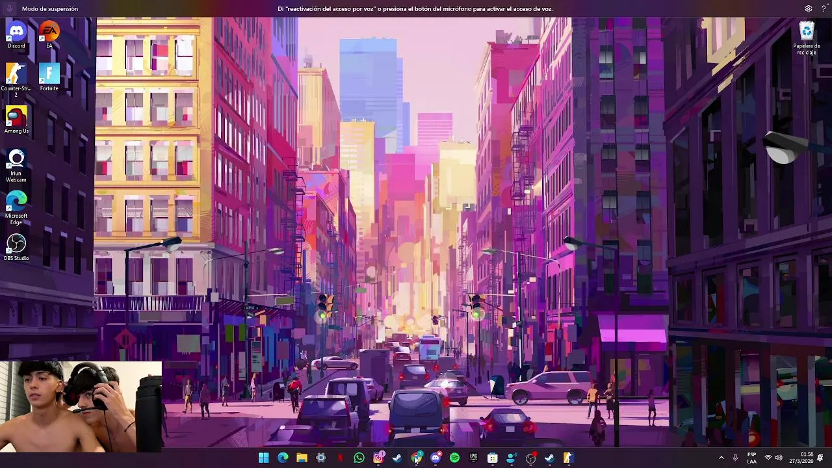The height and width of the screenshot is (468, 832).
Task: Select the Among Us desktop icon
Action: [16, 120]
